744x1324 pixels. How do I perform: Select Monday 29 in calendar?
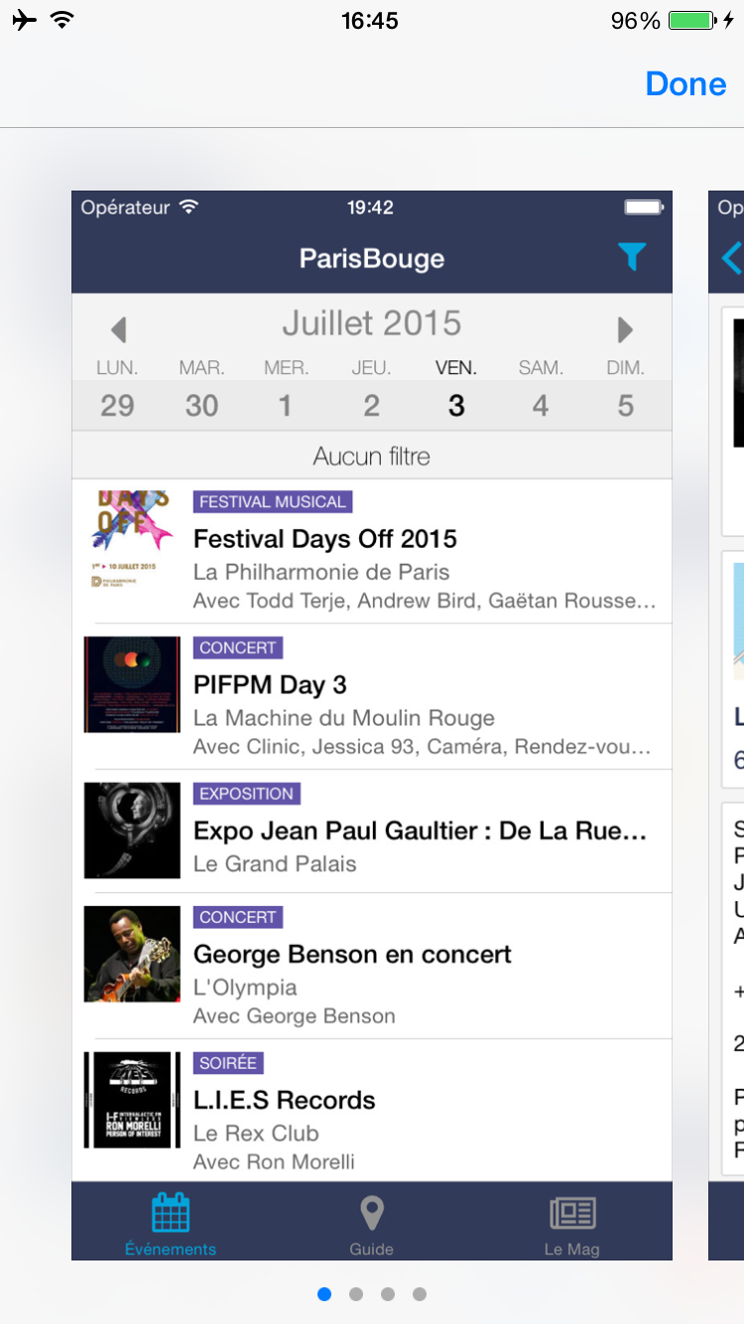pyautogui.click(x=117, y=405)
